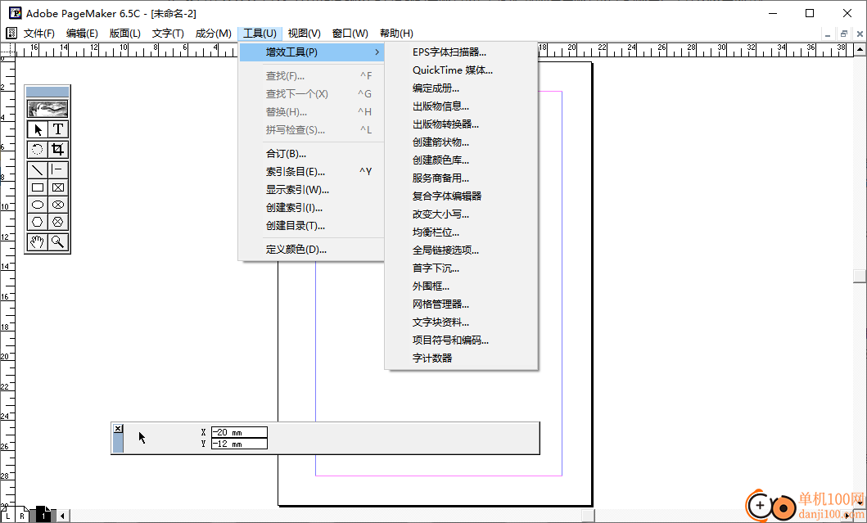Choose 显示索引(W)... menu entry
The width and height of the screenshot is (867, 523).
tap(311, 190)
